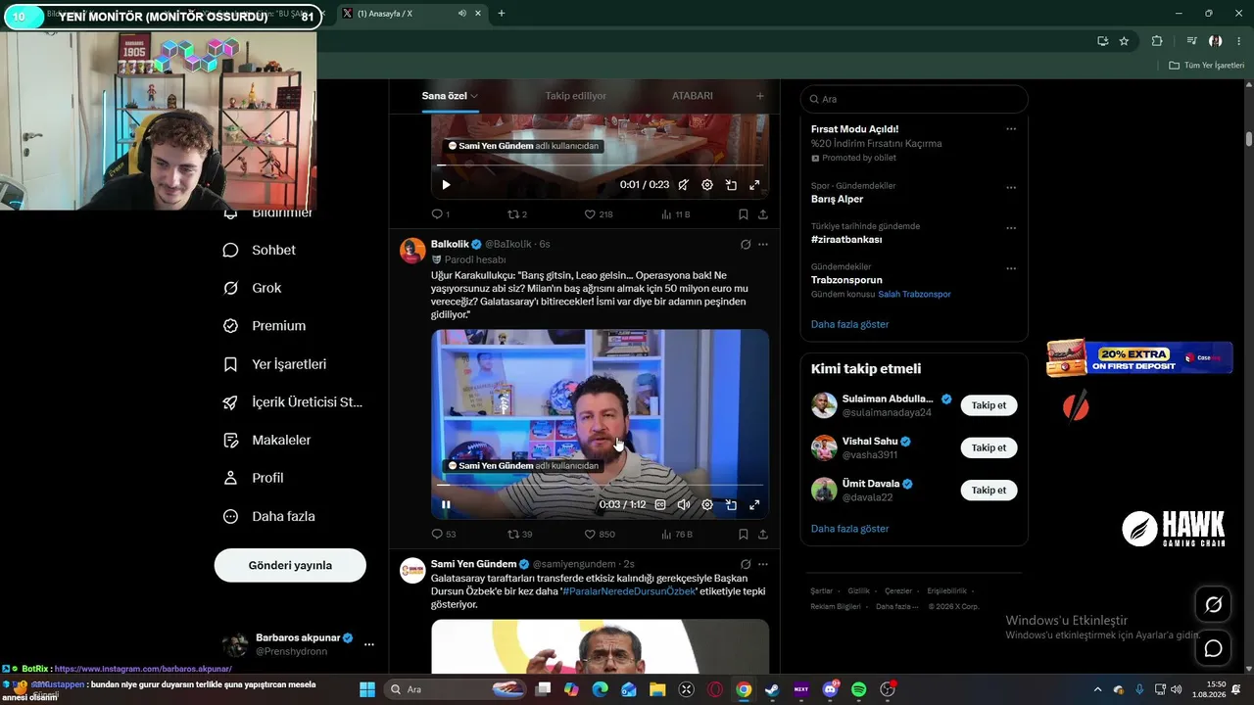
Task: View analytics of post with 76 B views
Action: pyautogui.click(x=677, y=535)
